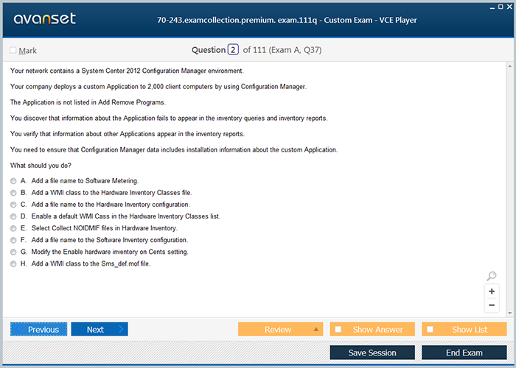Click the line 'The Application is not listed'
Viewport: 516px width, 368px height.
[88, 102]
